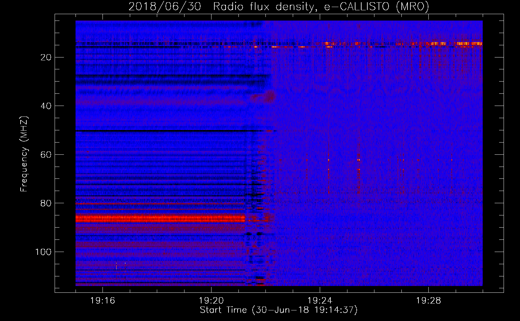Click the 'Frequency (MHZ)' y-axis label
This screenshot has width=520, height=321.
(x=24, y=154)
